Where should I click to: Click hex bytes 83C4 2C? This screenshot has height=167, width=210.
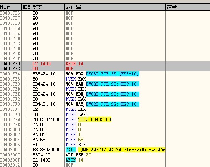(x=41, y=155)
